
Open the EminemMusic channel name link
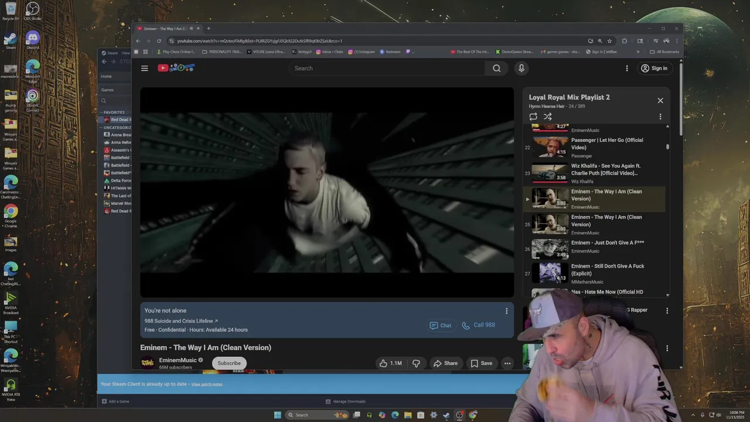[178, 360]
